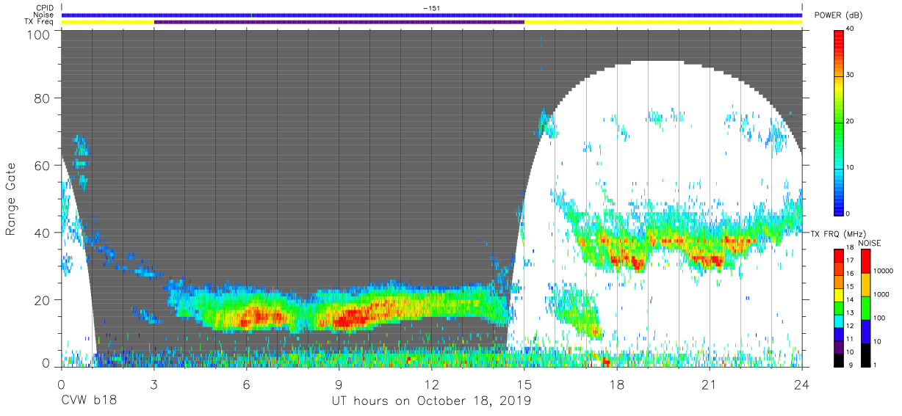Screen dimensions: 902x416
Task: Click the POWER (dB) colorbar scale
Action: [839, 122]
